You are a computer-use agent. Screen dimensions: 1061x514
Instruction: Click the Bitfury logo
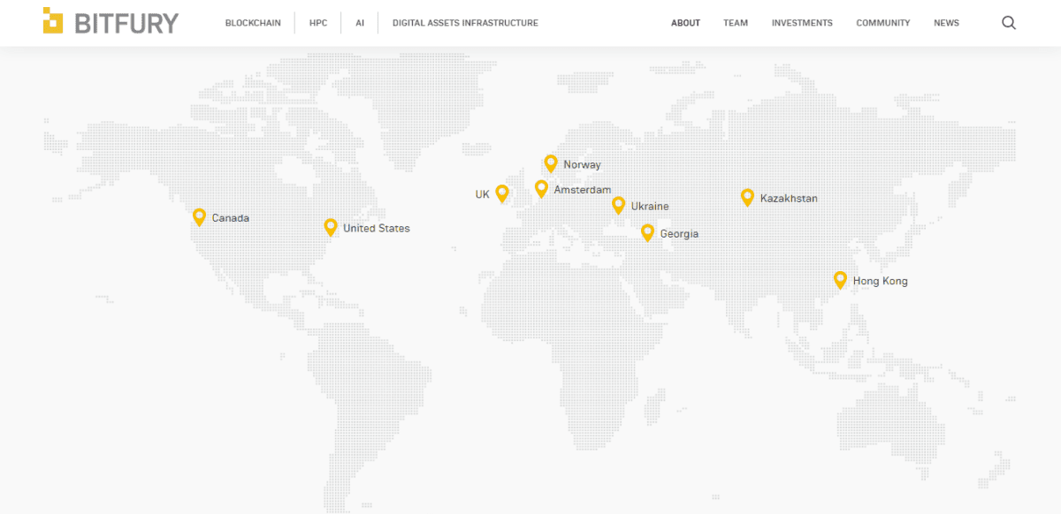(111, 22)
